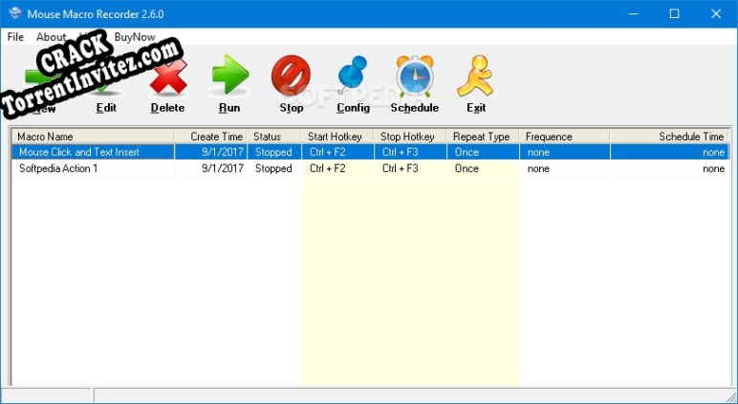Click Ctrl + F2 in Mouse Click row

coord(328,152)
